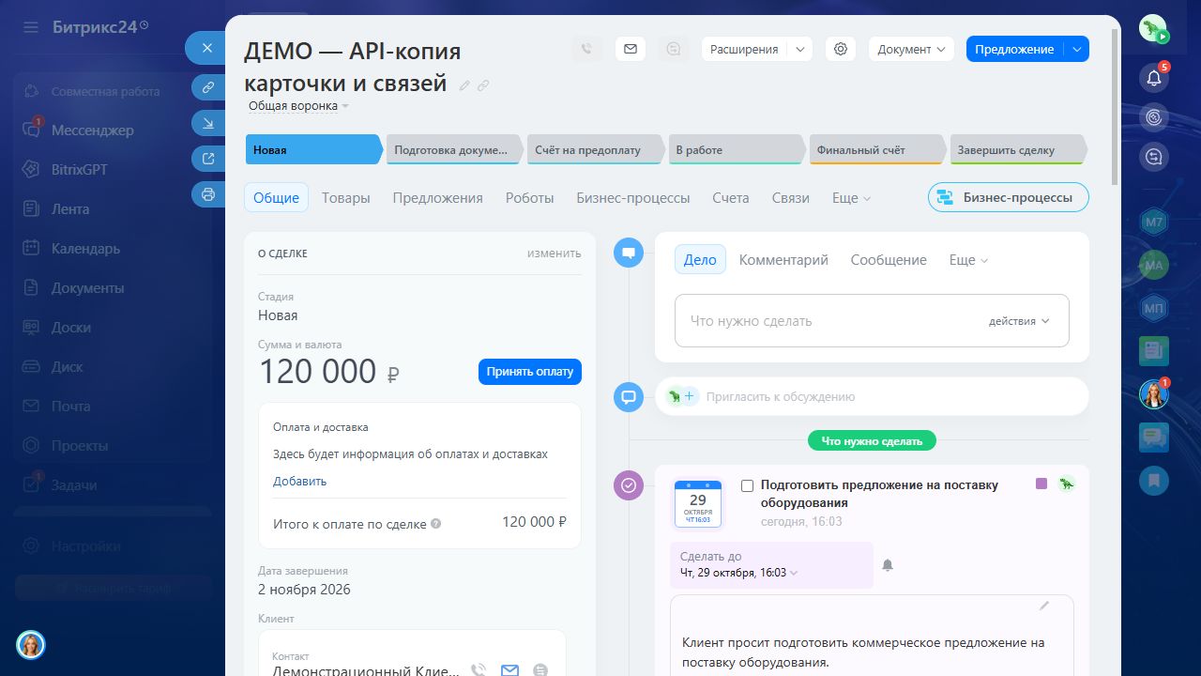Edit the deal title with the pencil icon

(464, 85)
